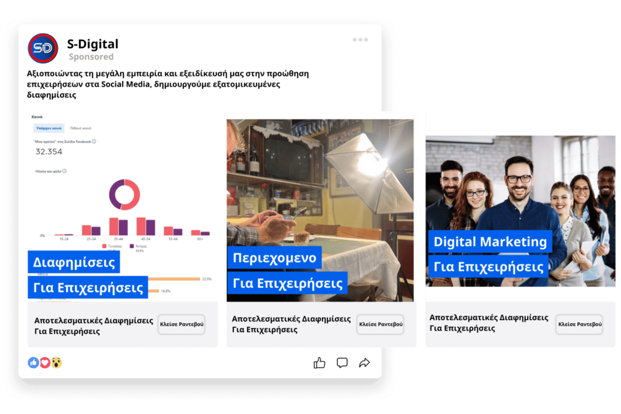Click the blue like reaction icon
The image size is (621, 414).
click(33, 362)
